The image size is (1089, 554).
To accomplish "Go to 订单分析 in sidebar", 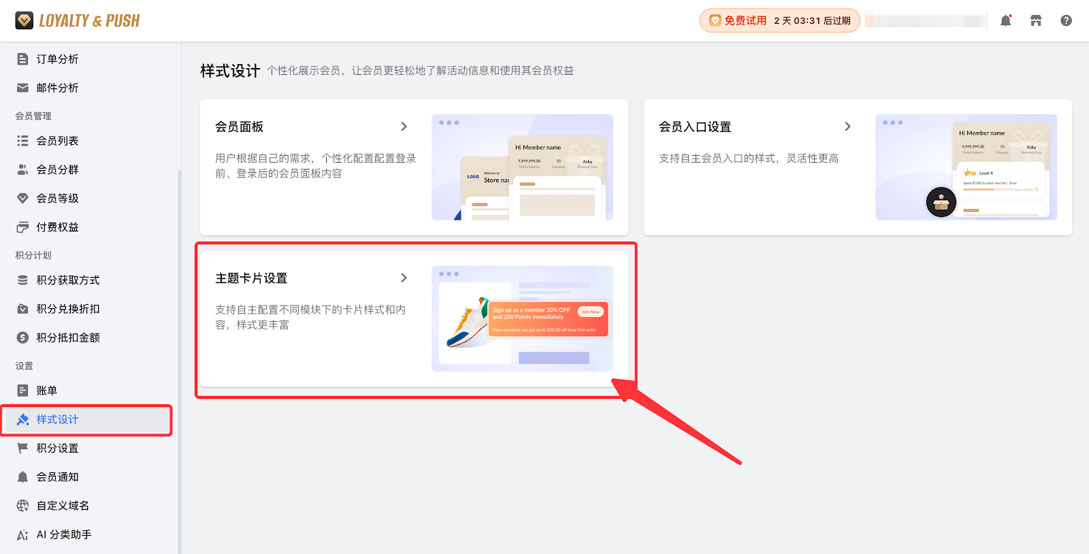I will (57, 59).
